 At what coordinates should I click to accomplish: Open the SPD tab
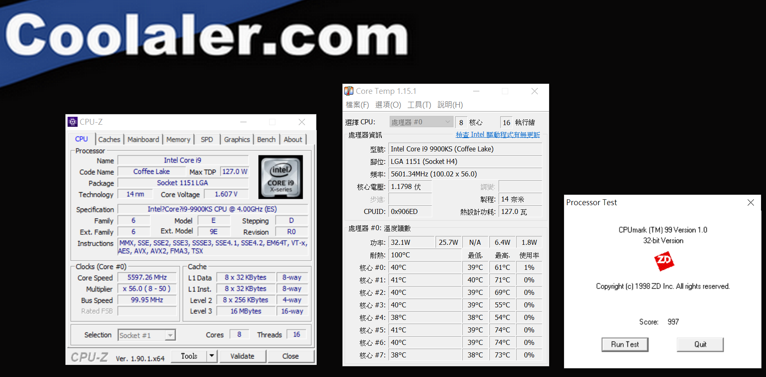[x=207, y=139]
